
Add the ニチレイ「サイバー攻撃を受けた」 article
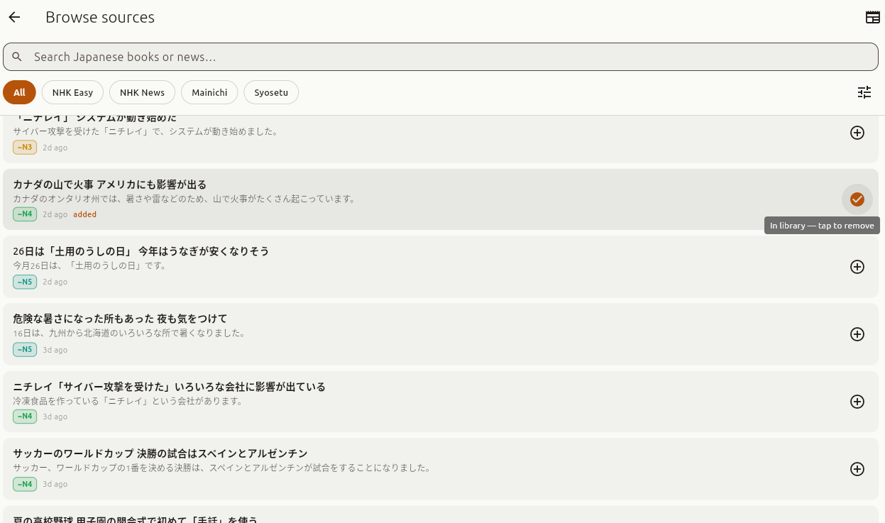point(857,402)
